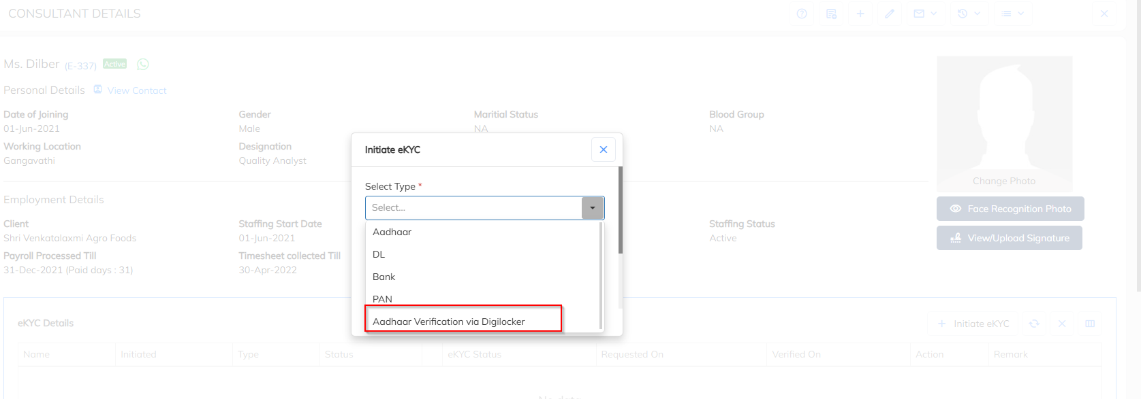Open the Select Type dropdown arrow
Image resolution: width=1141 pixels, height=399 pixels.
coord(593,208)
